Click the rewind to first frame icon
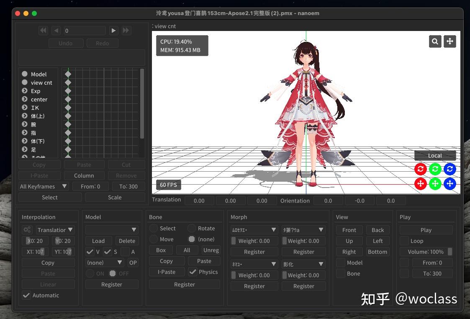The width and height of the screenshot is (470, 319). tap(43, 30)
